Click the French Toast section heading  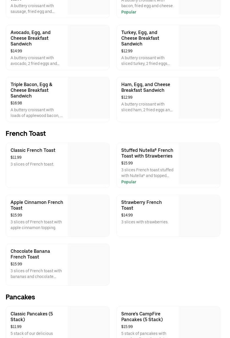pos(26,134)
